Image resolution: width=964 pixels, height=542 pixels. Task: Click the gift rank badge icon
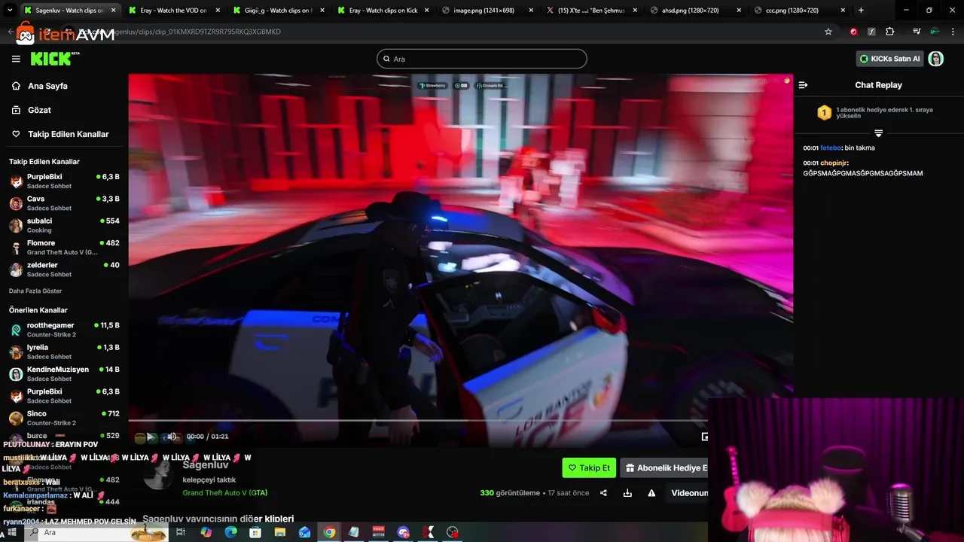pyautogui.click(x=825, y=113)
